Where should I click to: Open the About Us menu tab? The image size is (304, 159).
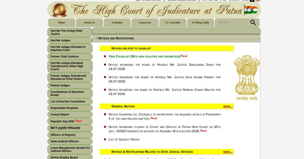pyautogui.click(x=89, y=23)
